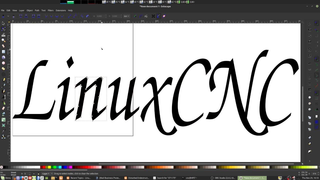This screenshot has height=180, width=320.
Task: Toggle show Bezier handles of nodes
Action: 158,16
